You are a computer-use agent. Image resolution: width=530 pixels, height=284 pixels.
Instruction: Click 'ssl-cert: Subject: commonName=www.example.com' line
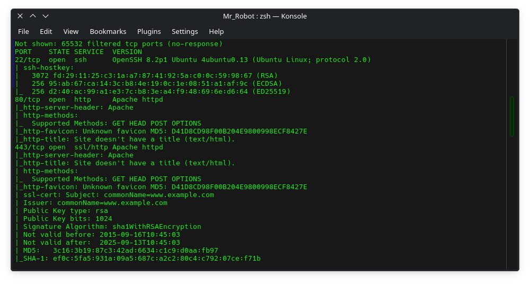click(x=114, y=195)
